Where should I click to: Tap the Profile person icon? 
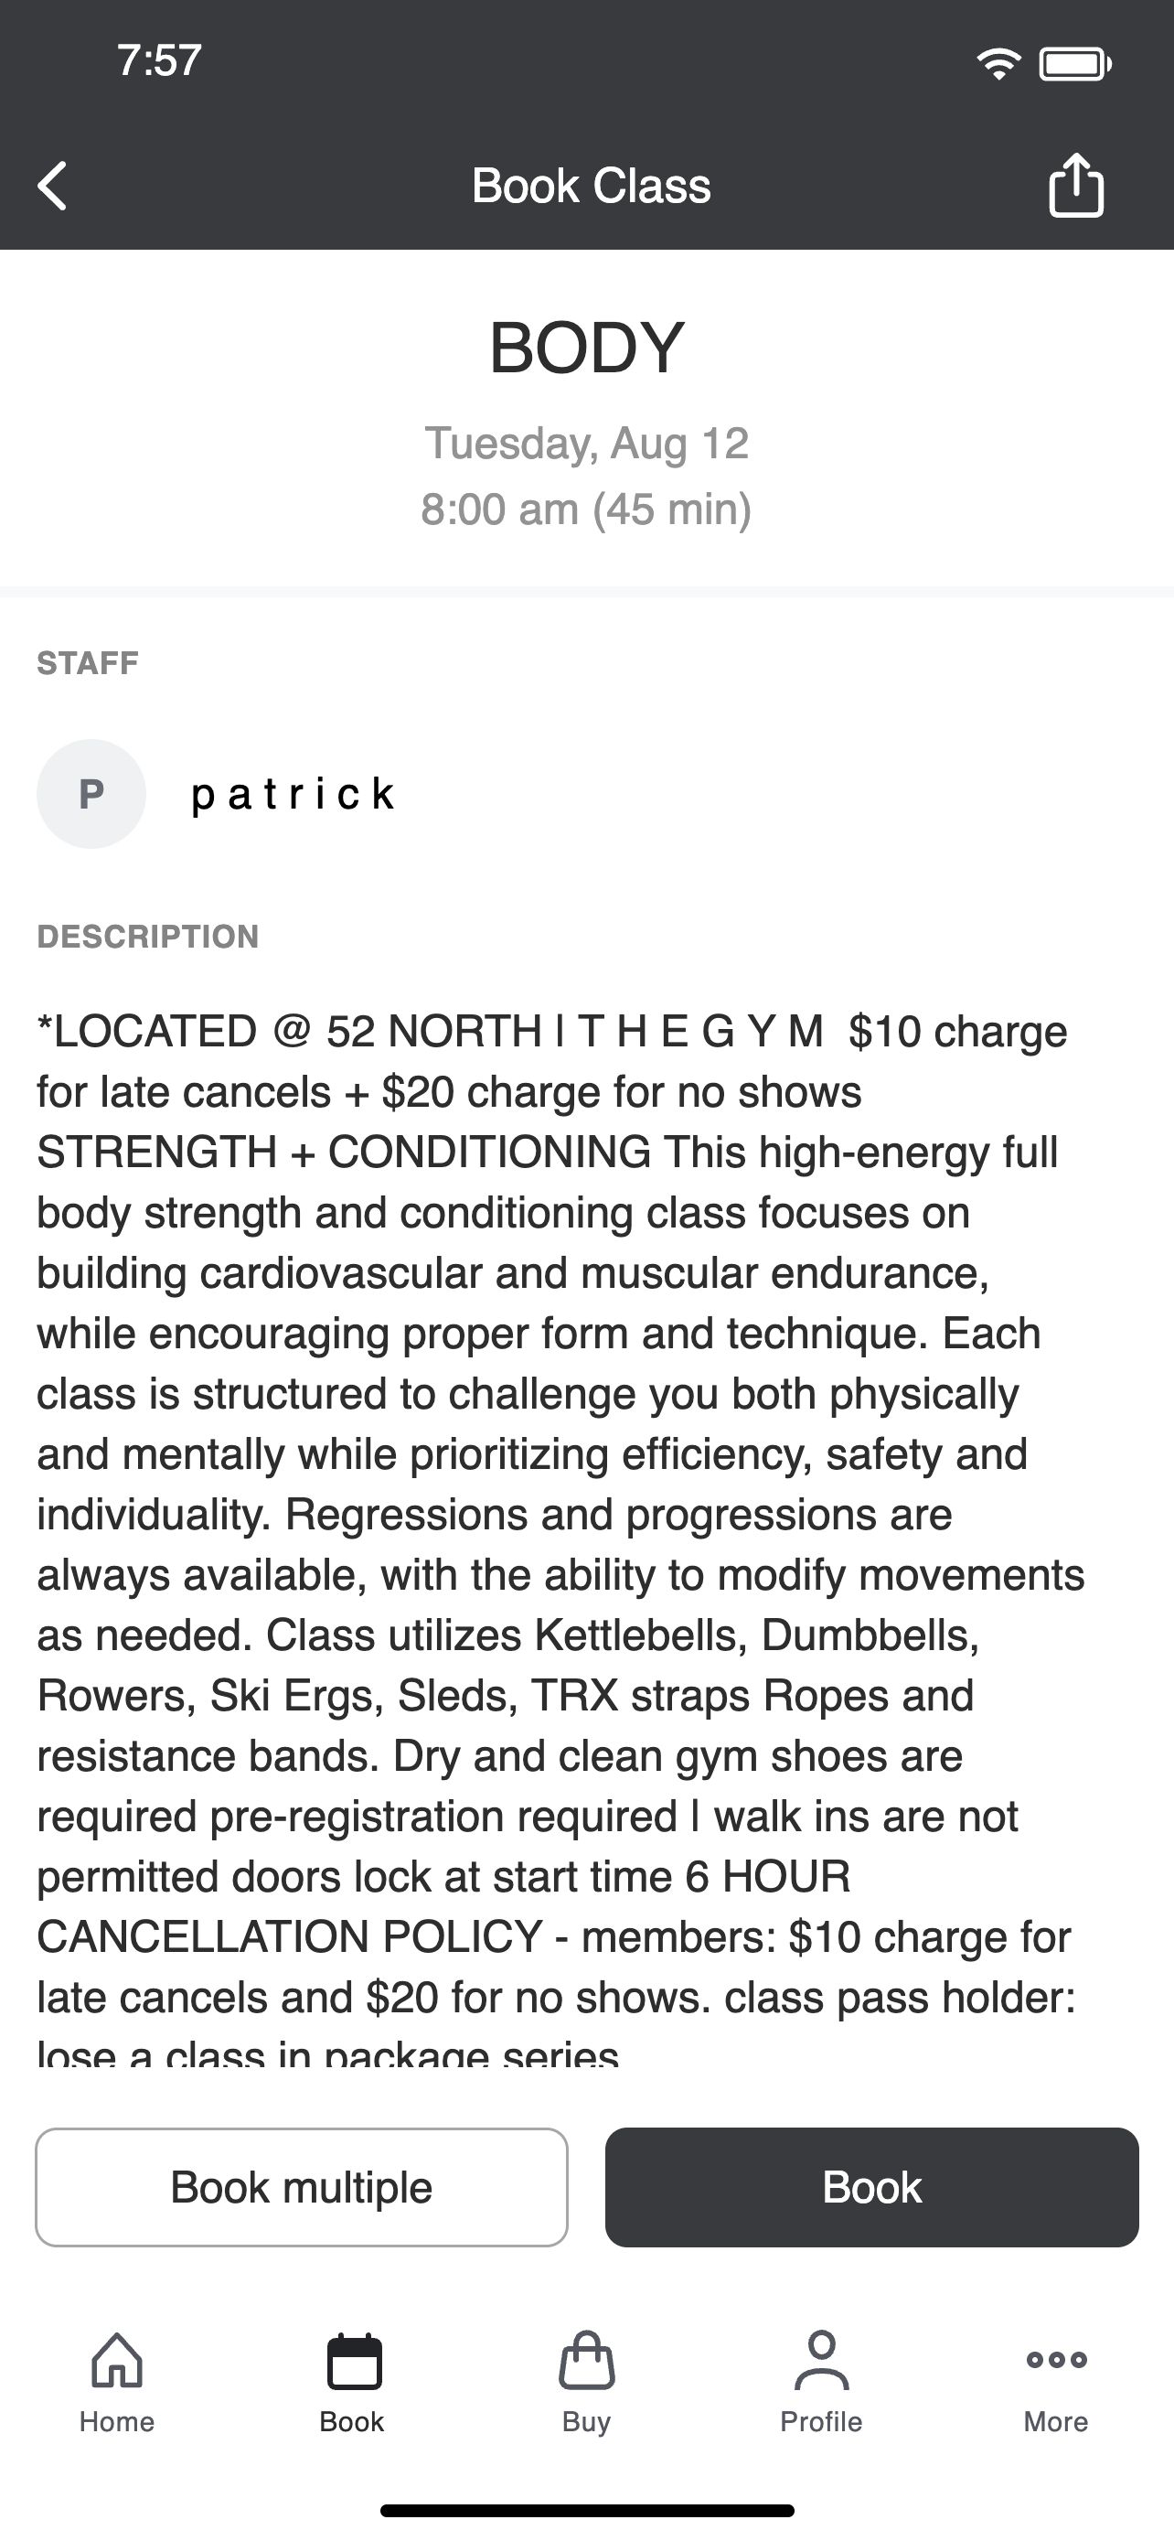pyautogui.click(x=821, y=2360)
